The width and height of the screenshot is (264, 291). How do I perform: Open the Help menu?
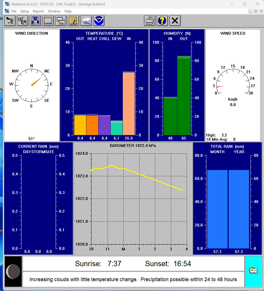pos(68,11)
